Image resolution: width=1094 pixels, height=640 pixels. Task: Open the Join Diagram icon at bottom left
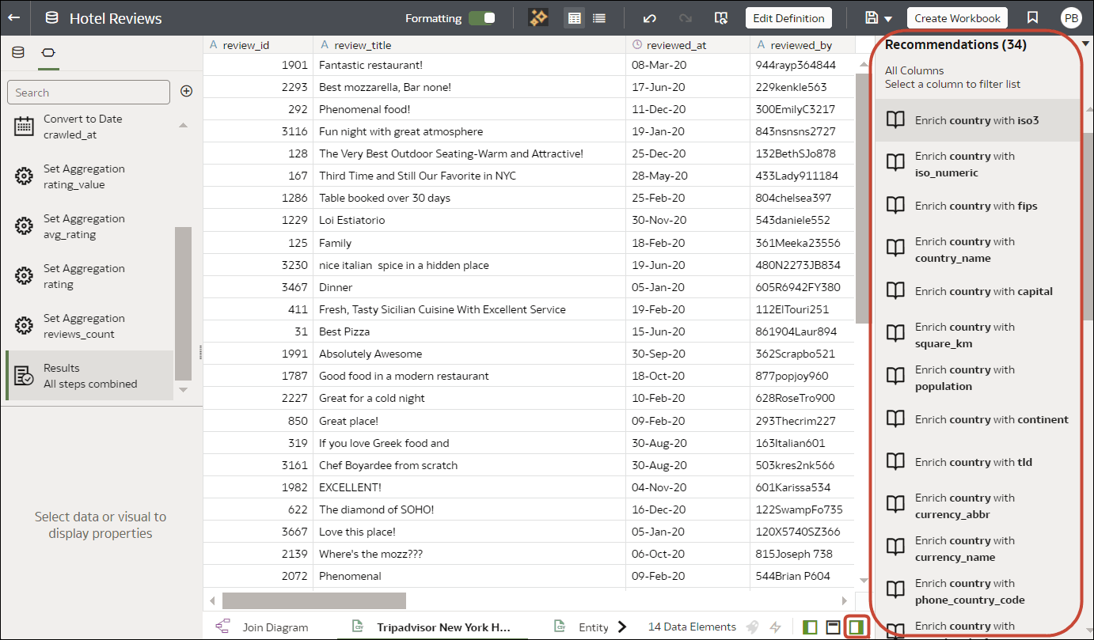(222, 626)
